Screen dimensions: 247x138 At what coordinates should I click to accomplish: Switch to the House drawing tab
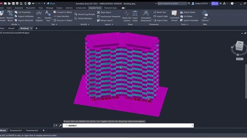click(11, 28)
